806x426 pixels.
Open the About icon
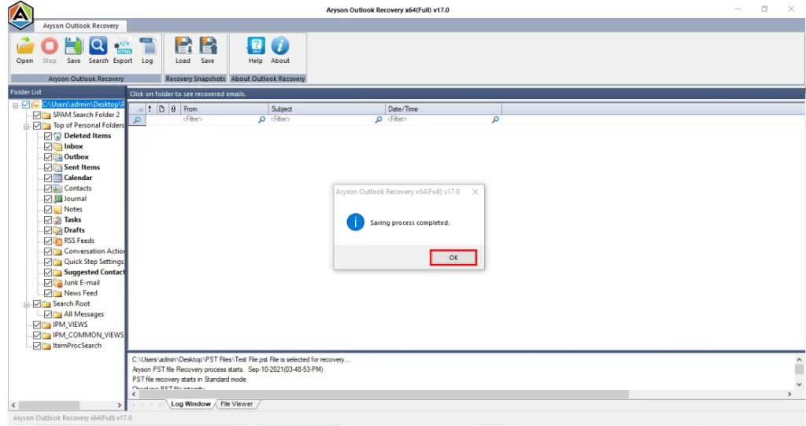click(x=280, y=46)
